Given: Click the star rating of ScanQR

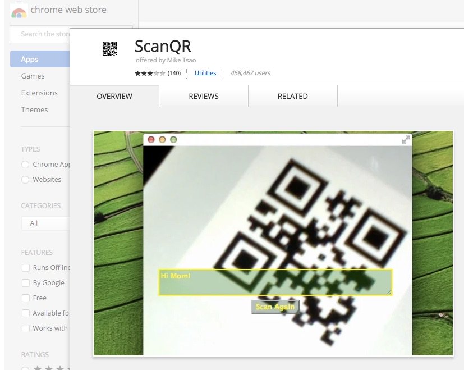Looking at the screenshot, I should coord(150,73).
